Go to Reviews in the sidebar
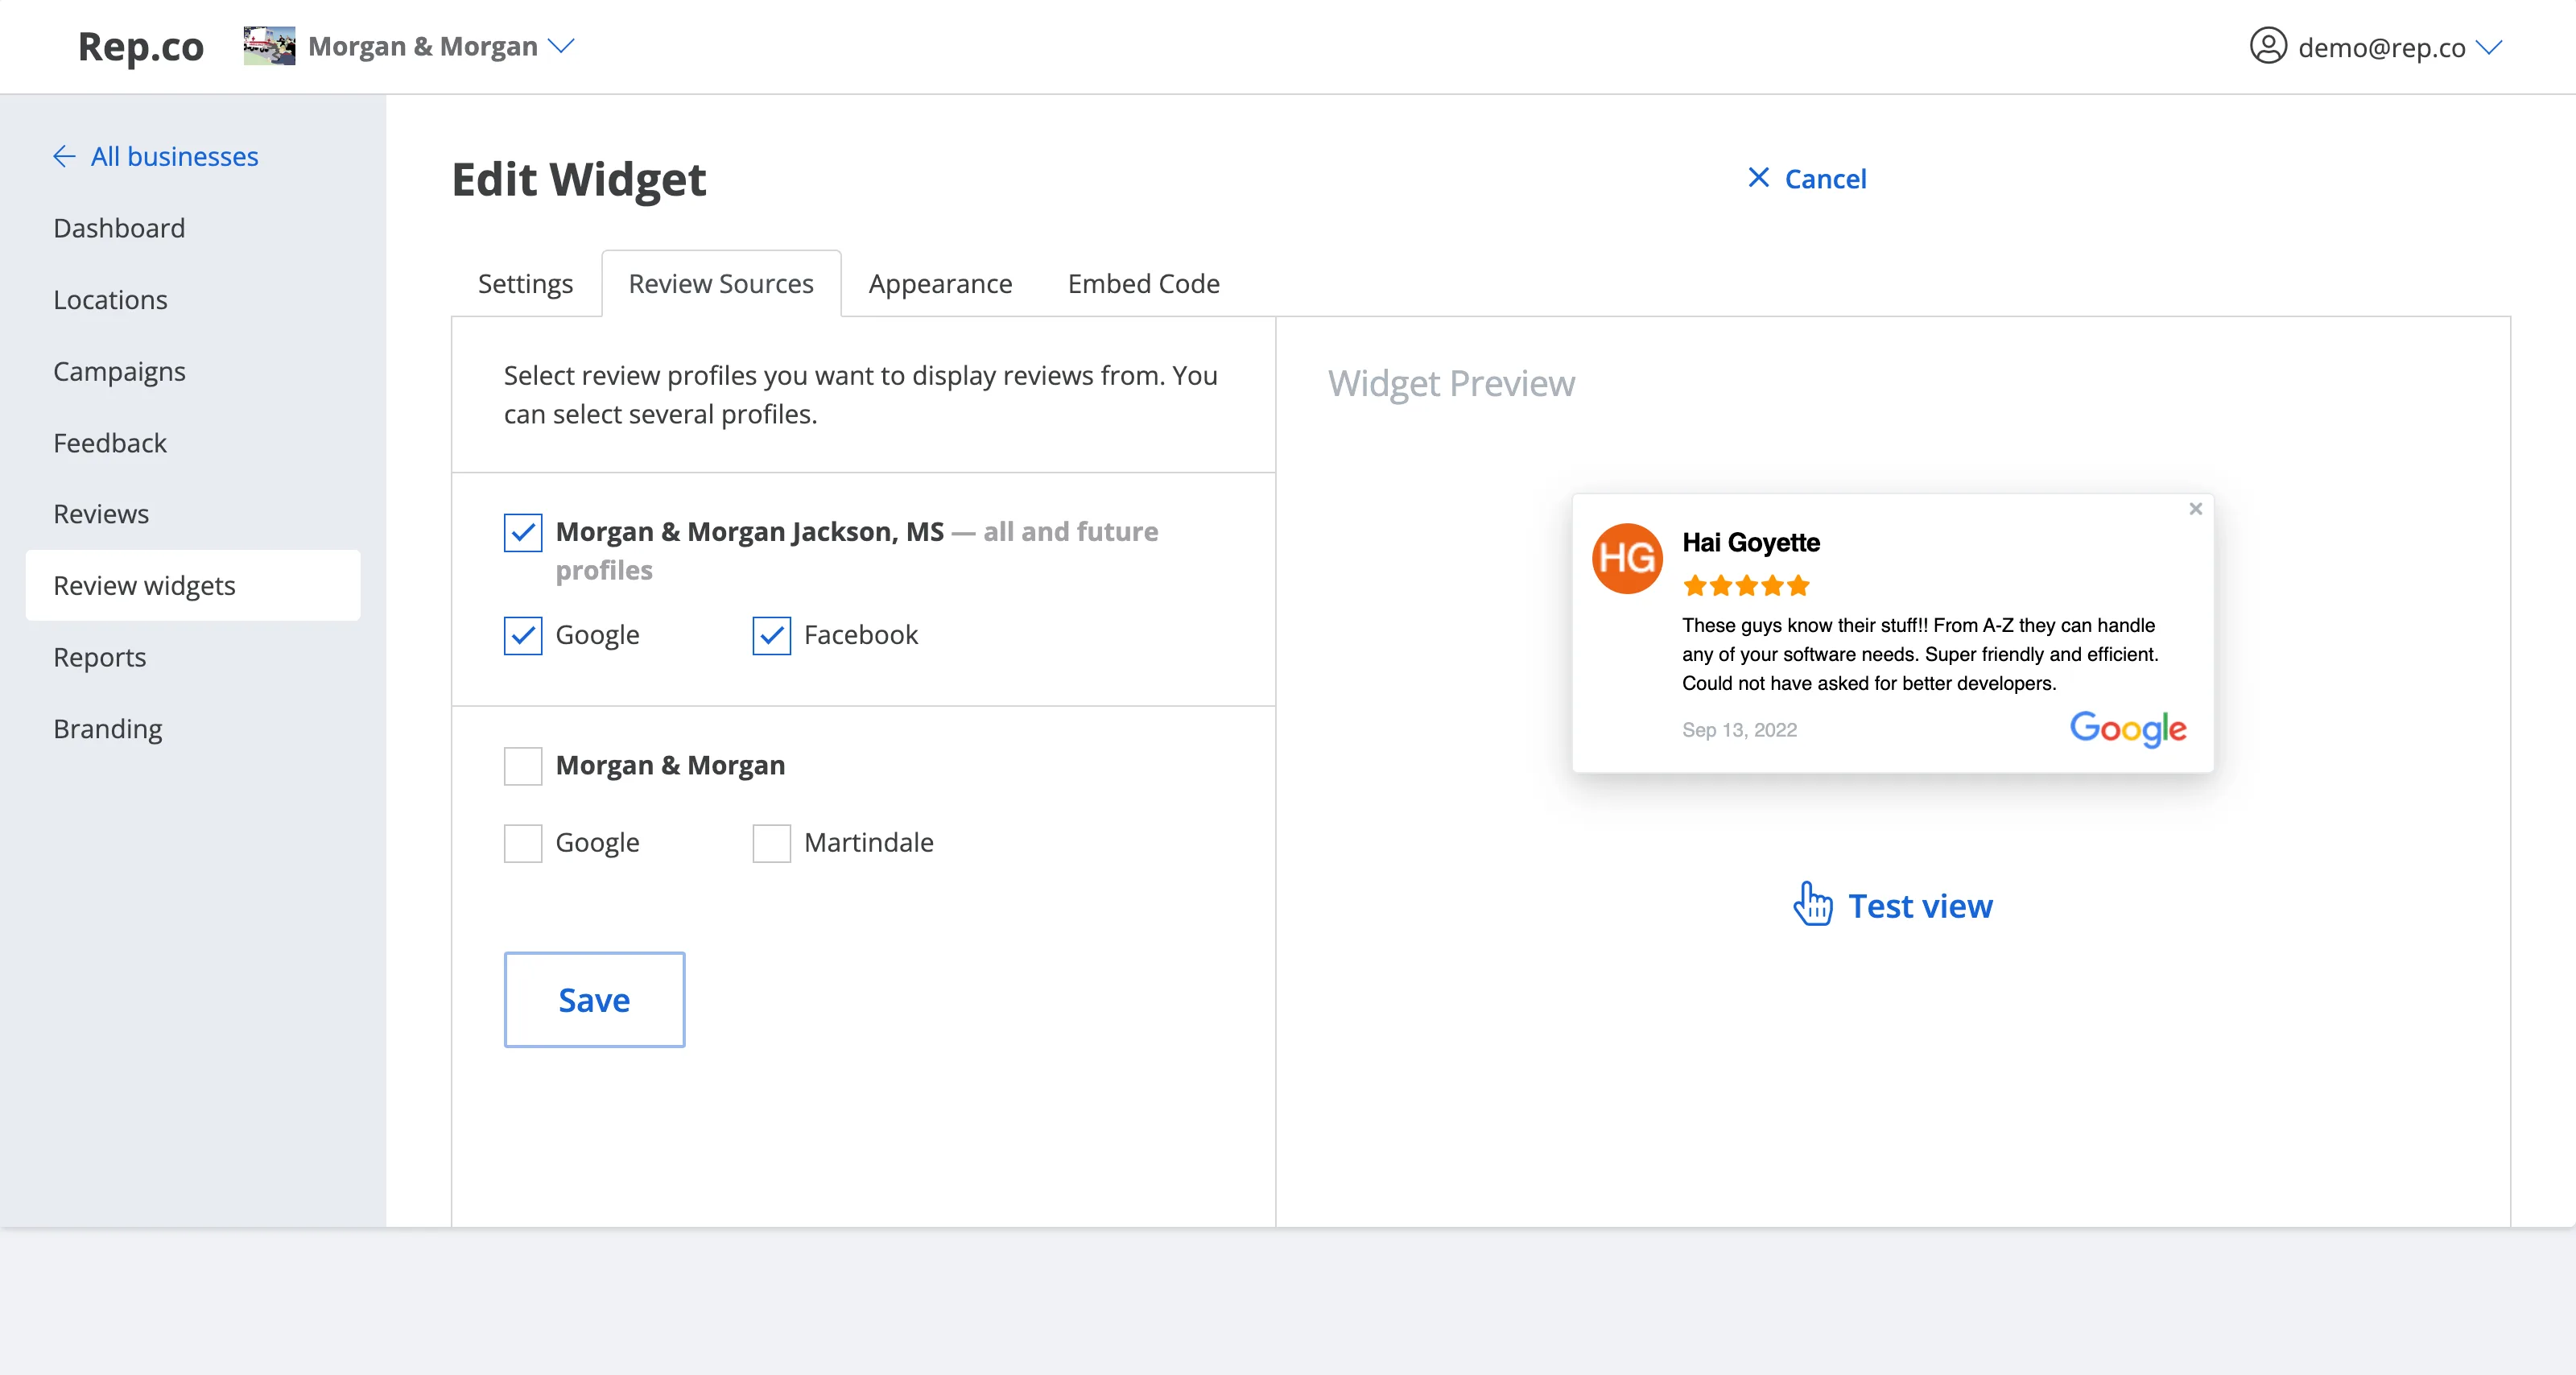 click(x=101, y=514)
